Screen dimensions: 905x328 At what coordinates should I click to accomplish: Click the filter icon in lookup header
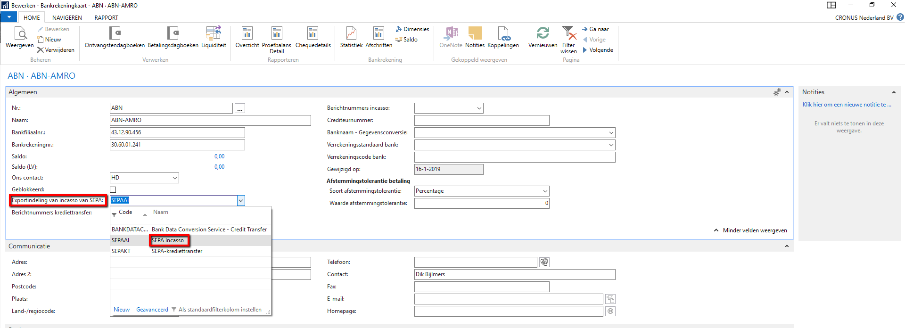[114, 215]
